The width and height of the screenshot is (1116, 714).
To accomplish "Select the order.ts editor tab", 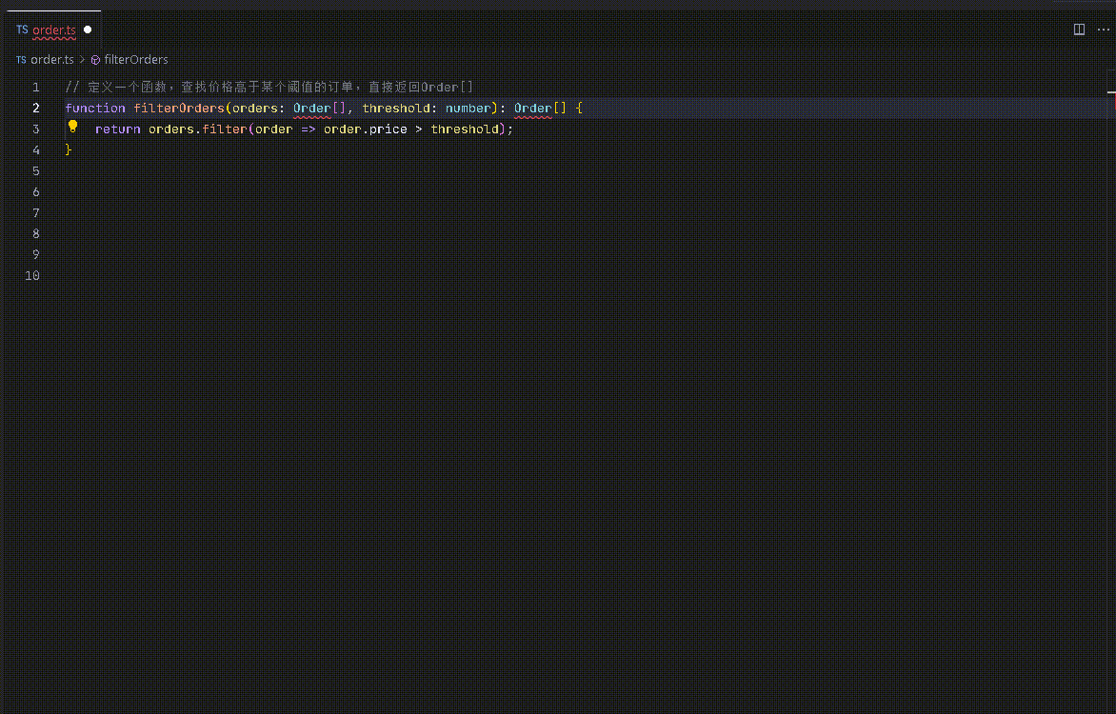I will point(53,30).
